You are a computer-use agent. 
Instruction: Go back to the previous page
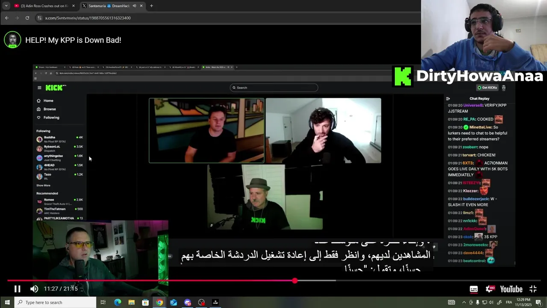6,18
